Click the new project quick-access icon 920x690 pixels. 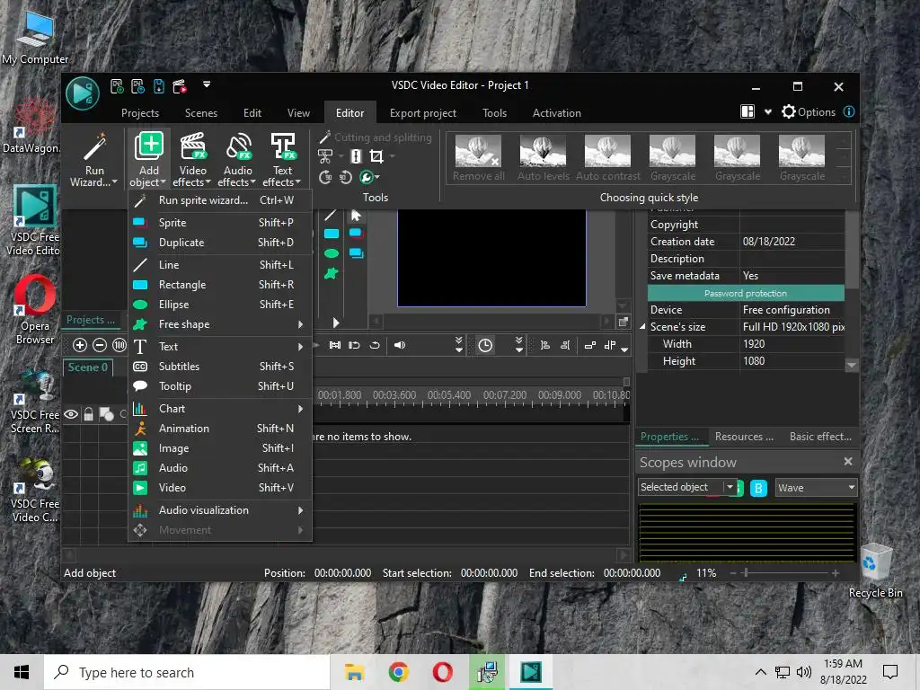tap(117, 86)
